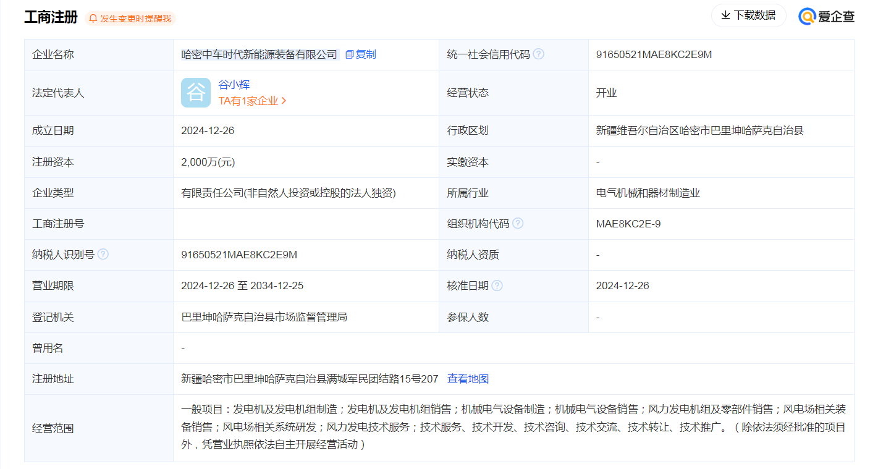Screen dimensions: 878x469
Task: Click the 曾用名 label cell
Action: (x=99, y=348)
